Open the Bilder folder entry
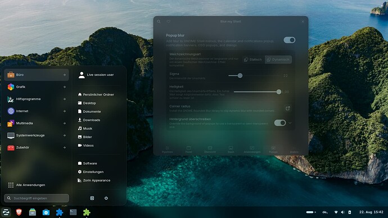The height and width of the screenshot is (218, 388). click(85, 137)
